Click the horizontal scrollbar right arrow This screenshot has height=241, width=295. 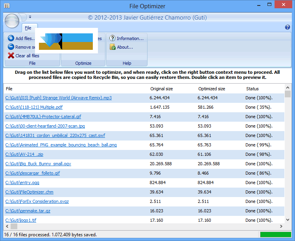(281, 226)
